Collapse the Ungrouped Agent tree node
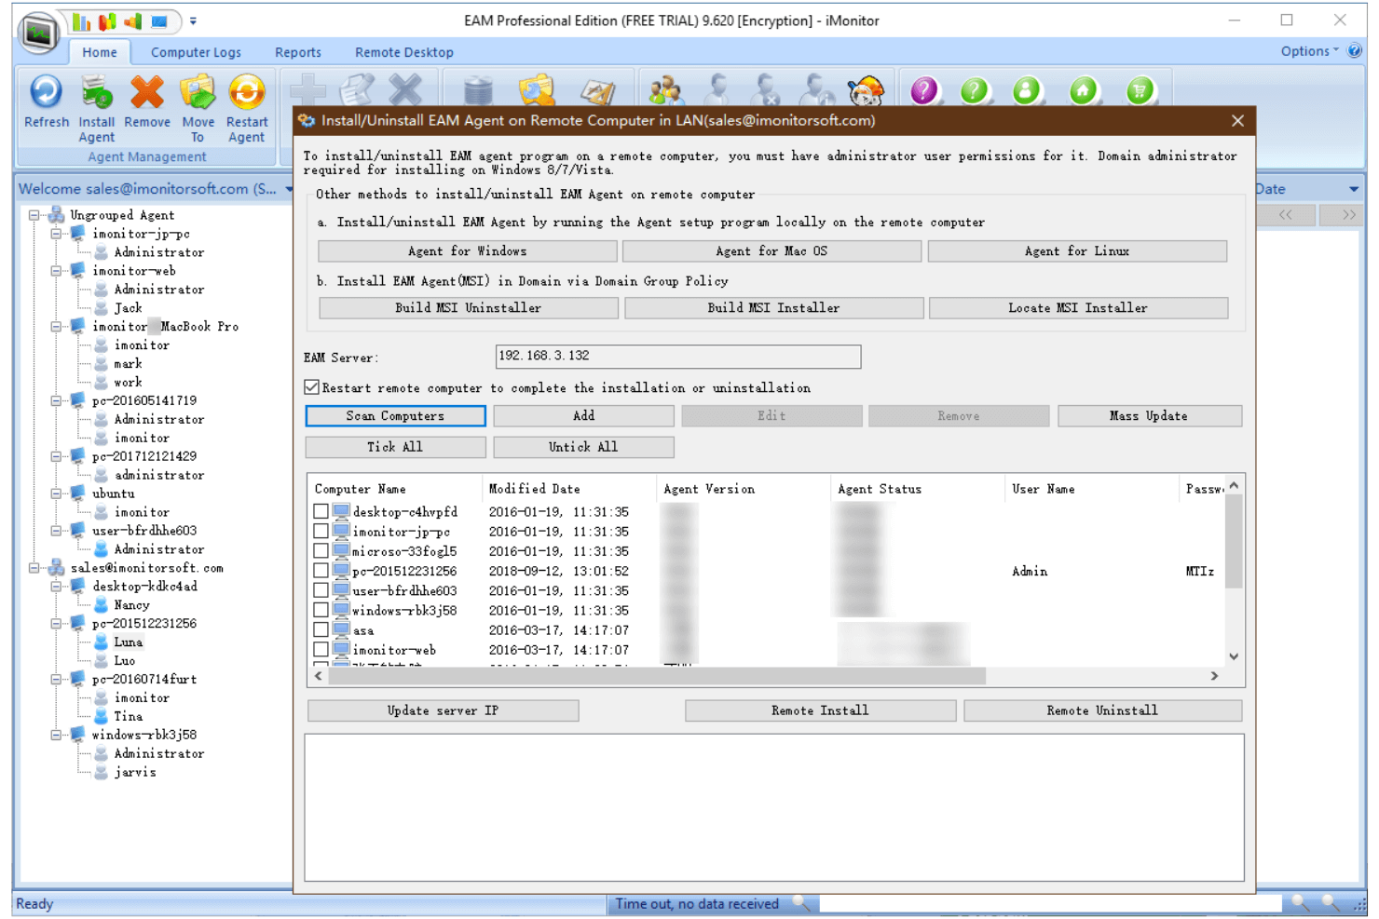Viewport: 1379px width, 919px height. click(34, 215)
